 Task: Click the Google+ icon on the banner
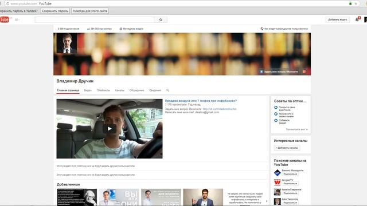pos(304,72)
